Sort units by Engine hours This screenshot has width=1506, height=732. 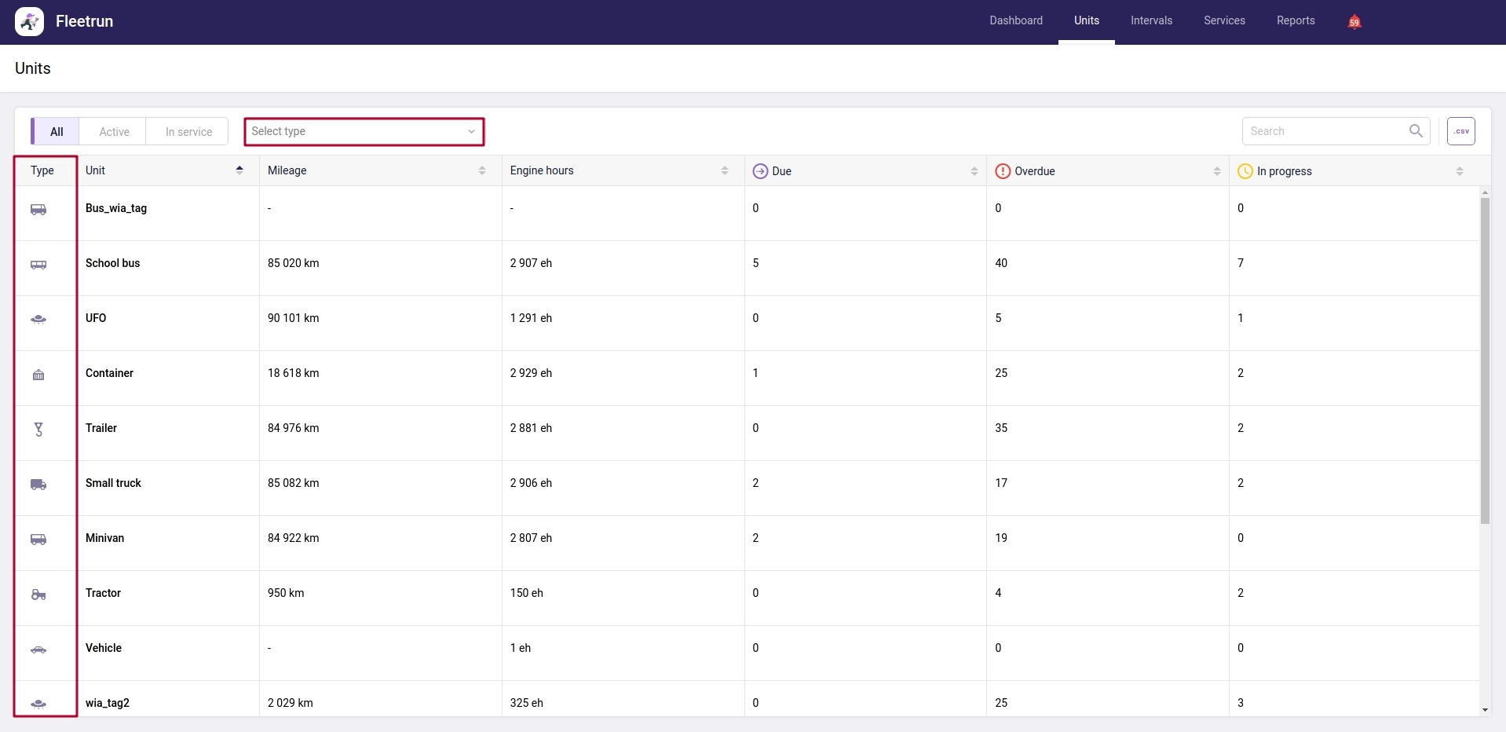click(x=725, y=170)
